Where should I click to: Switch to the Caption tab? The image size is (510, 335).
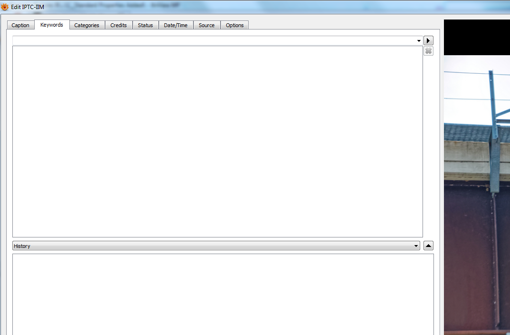[20, 25]
